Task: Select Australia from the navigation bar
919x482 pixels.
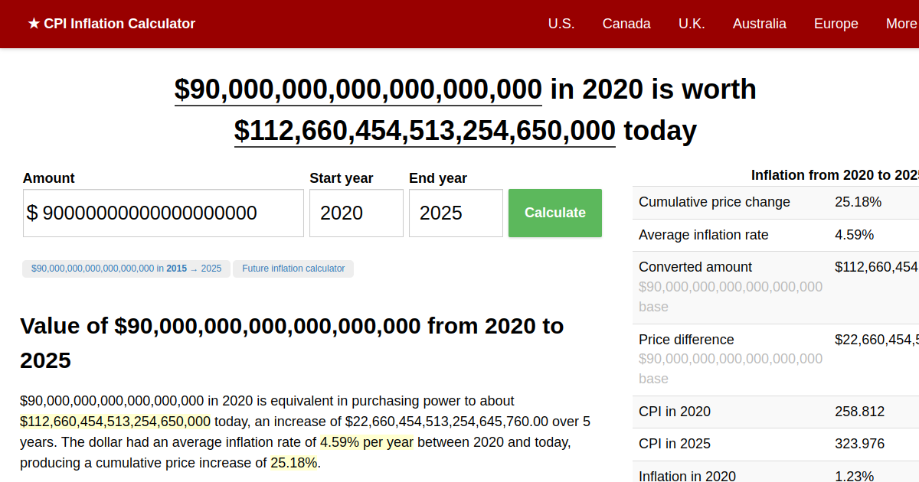Action: [759, 24]
